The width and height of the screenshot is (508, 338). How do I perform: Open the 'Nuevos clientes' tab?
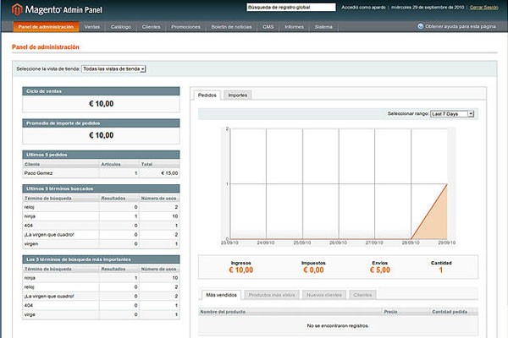pyautogui.click(x=325, y=295)
